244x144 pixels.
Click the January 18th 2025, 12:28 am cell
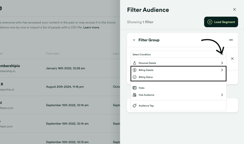(65, 68)
